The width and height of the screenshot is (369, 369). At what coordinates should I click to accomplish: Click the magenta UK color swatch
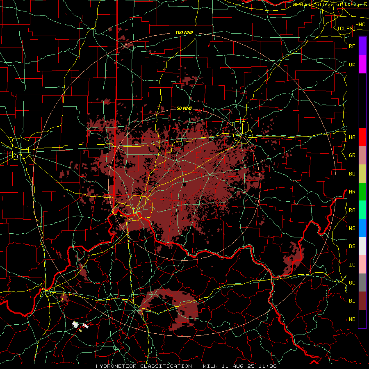(x=362, y=64)
